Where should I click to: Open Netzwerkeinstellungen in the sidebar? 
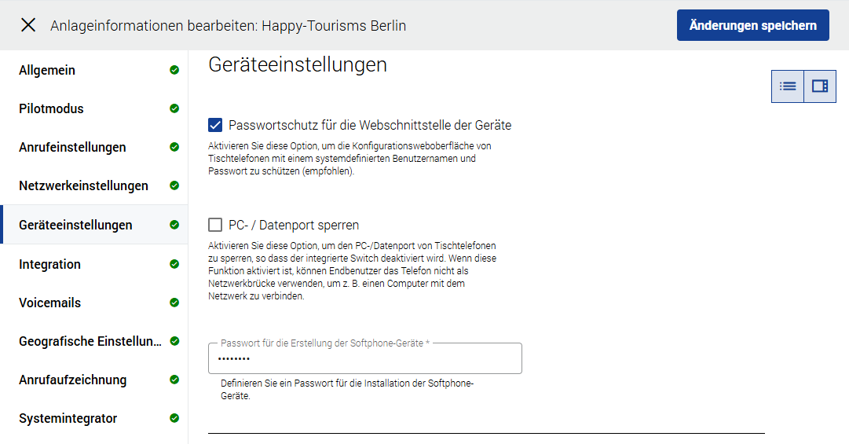pos(83,186)
